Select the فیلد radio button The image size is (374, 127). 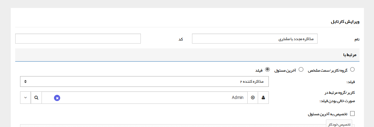(x=268, y=70)
